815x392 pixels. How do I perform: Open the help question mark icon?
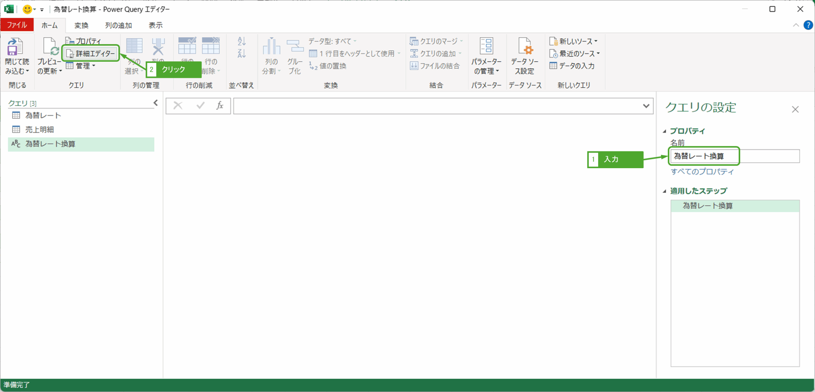pos(808,25)
